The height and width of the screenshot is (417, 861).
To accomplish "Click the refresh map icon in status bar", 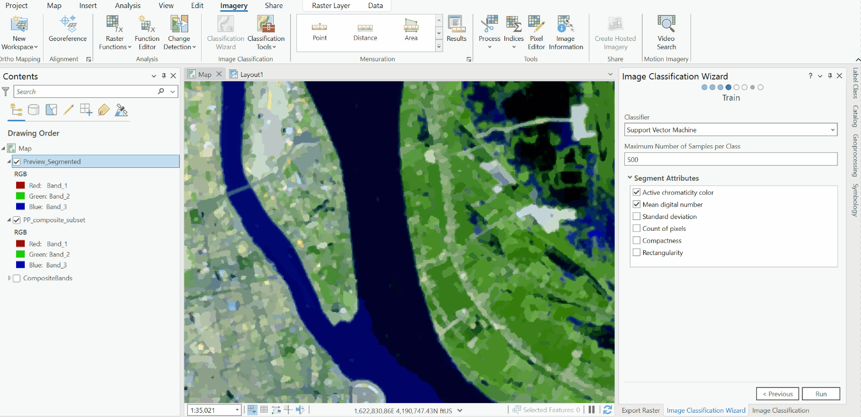I will click(x=608, y=410).
